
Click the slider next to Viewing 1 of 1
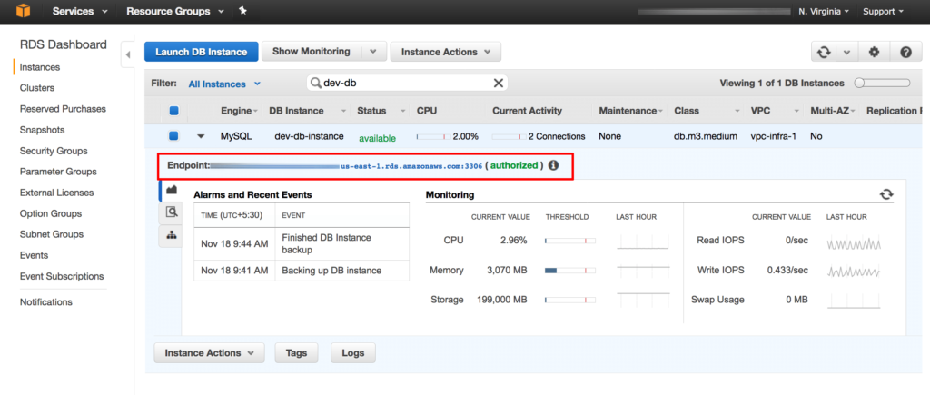[882, 83]
